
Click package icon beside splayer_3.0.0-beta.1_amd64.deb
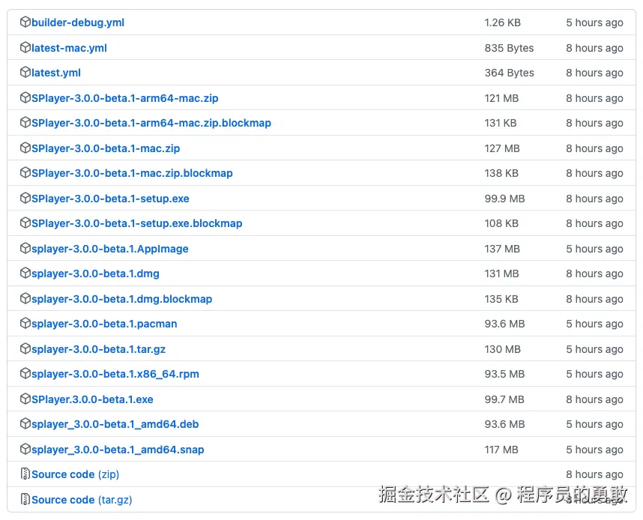(25, 423)
